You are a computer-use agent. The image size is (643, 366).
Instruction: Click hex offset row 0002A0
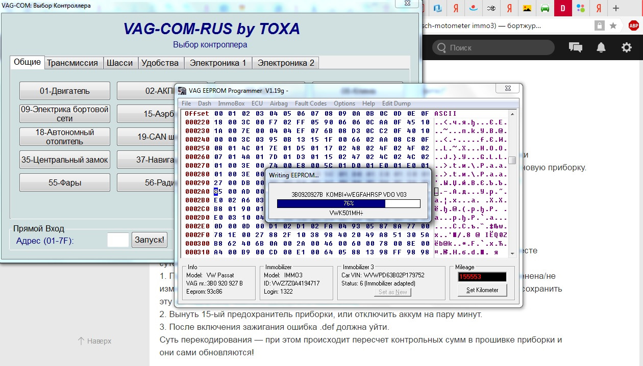[x=197, y=191]
